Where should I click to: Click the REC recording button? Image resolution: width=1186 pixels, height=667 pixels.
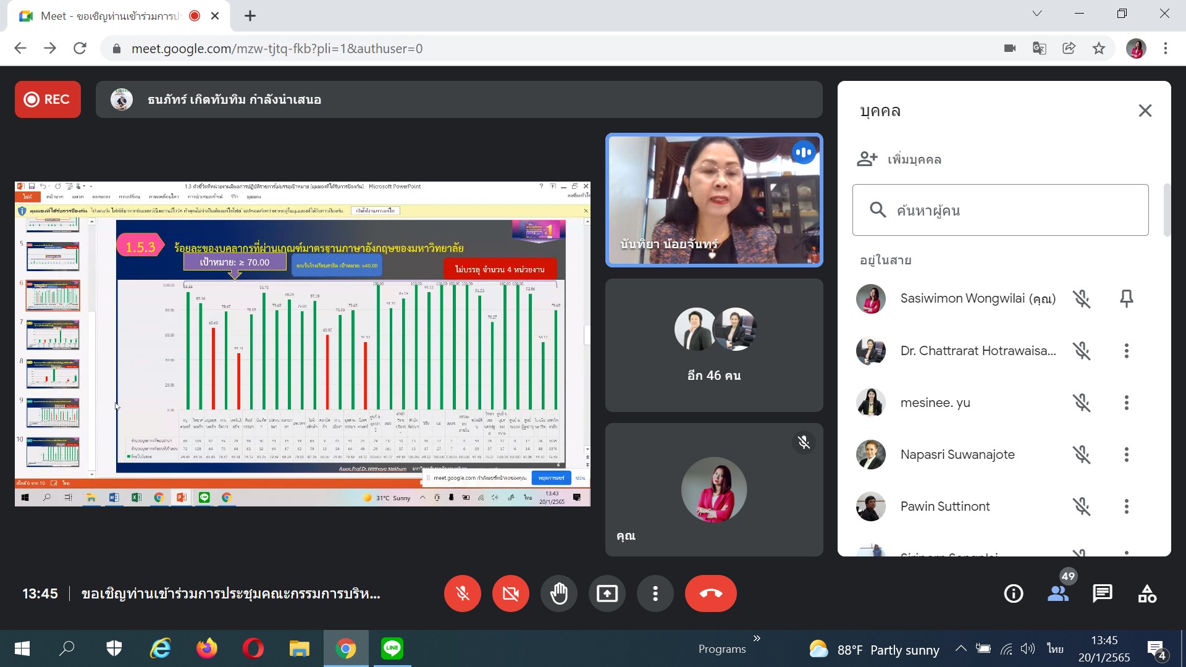(x=48, y=99)
